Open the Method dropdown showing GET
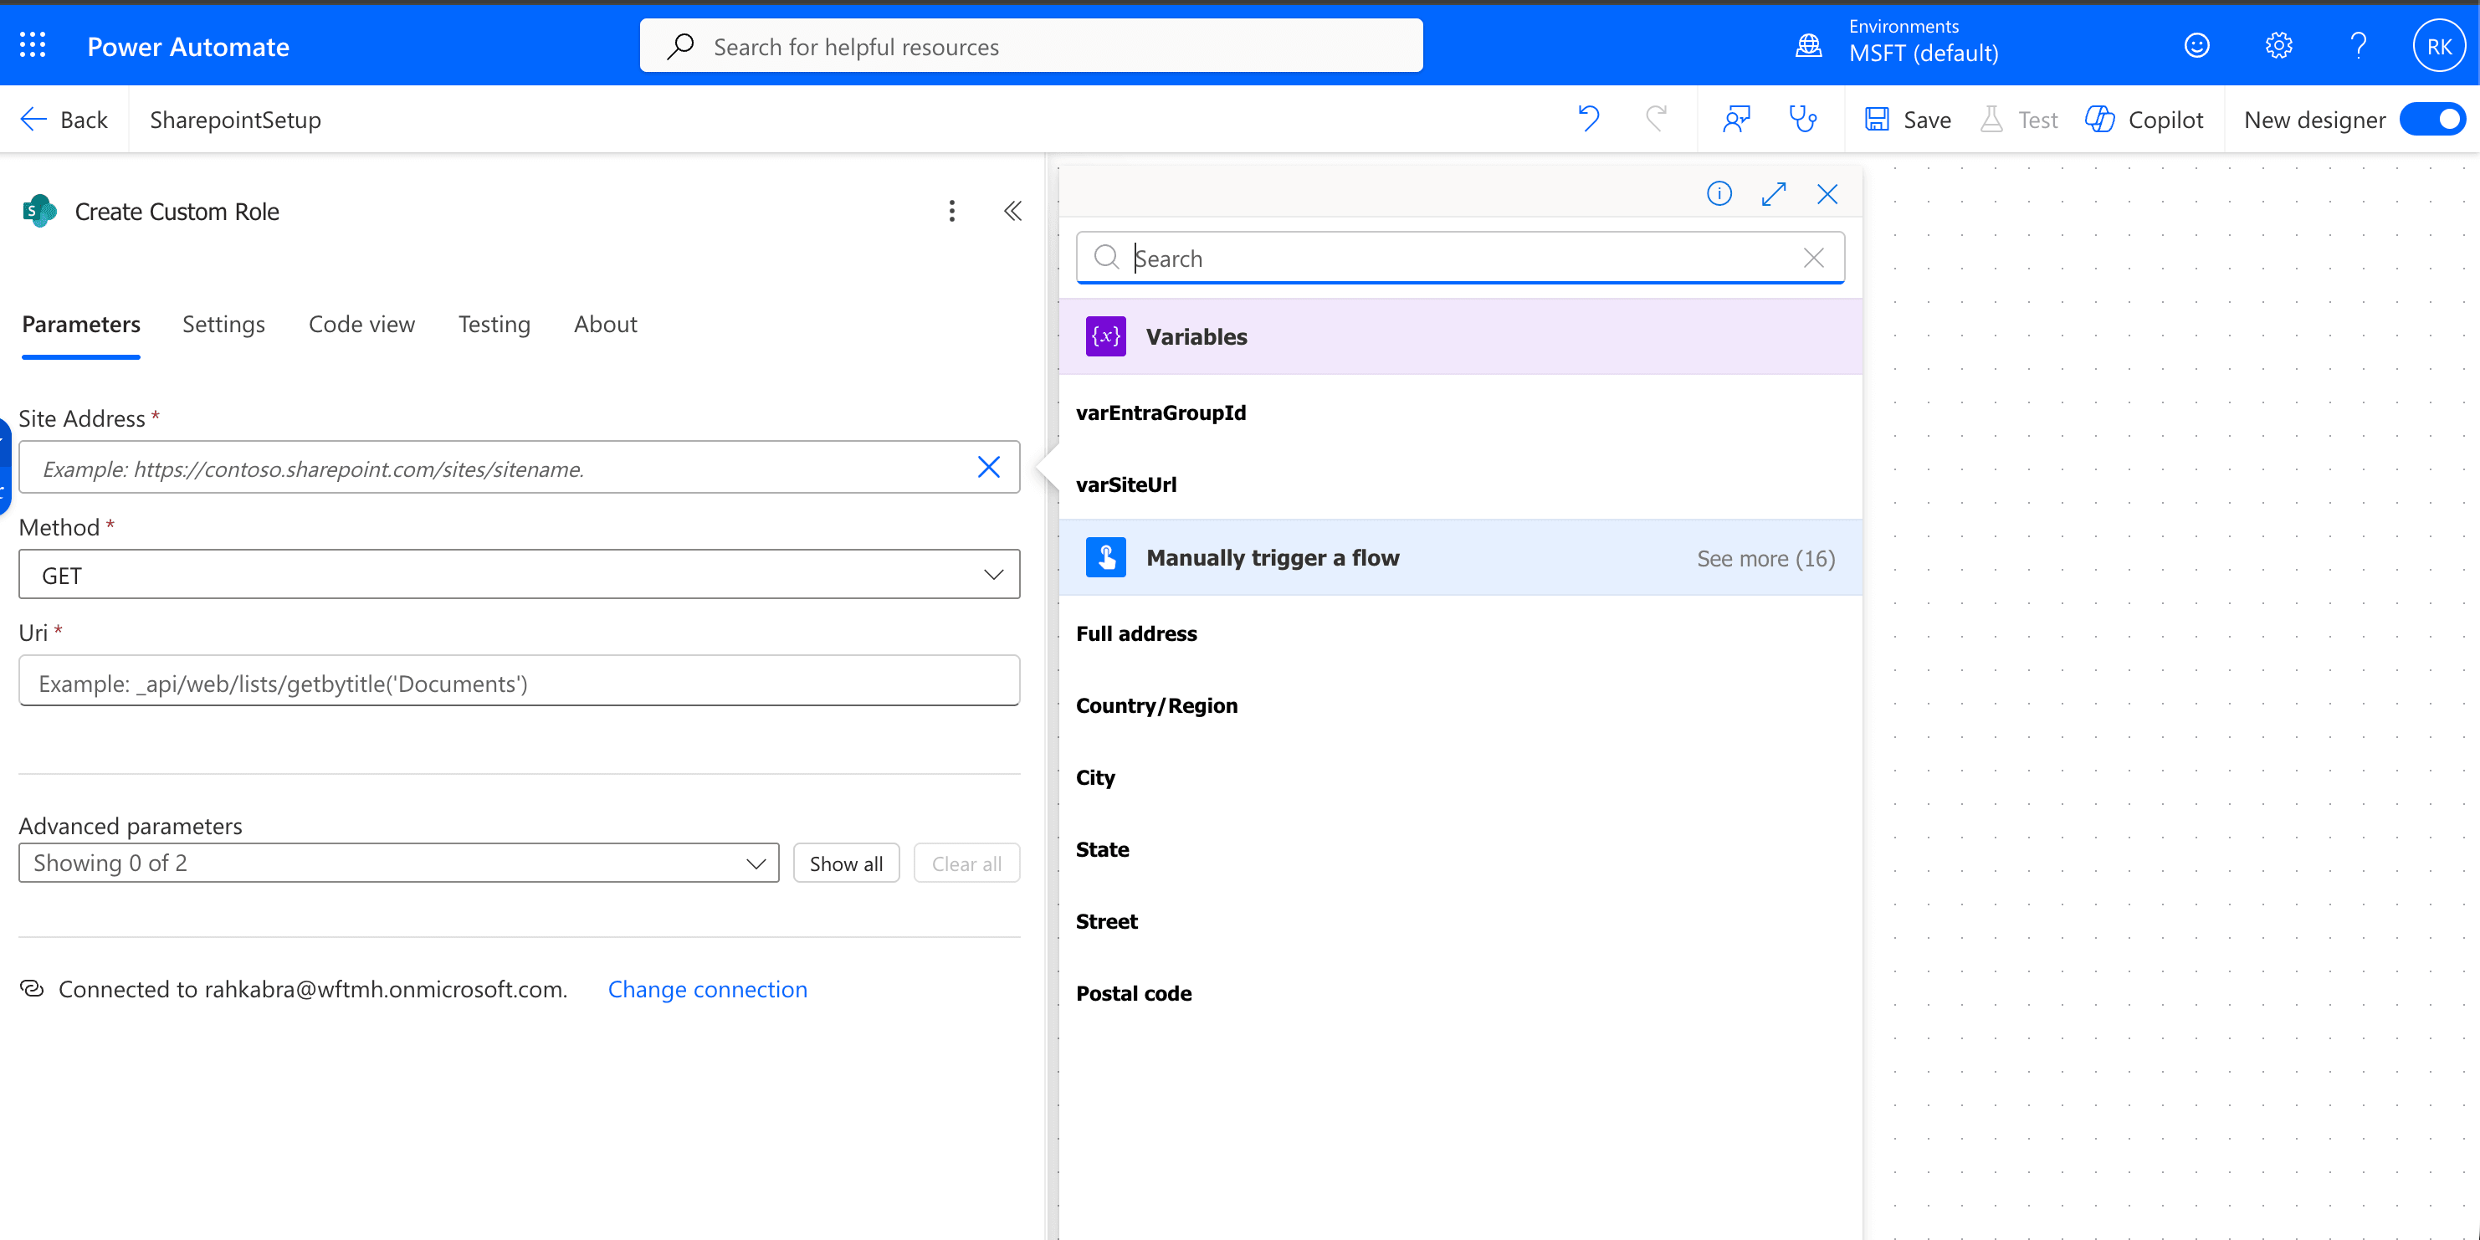The height and width of the screenshot is (1240, 2480). click(x=519, y=575)
